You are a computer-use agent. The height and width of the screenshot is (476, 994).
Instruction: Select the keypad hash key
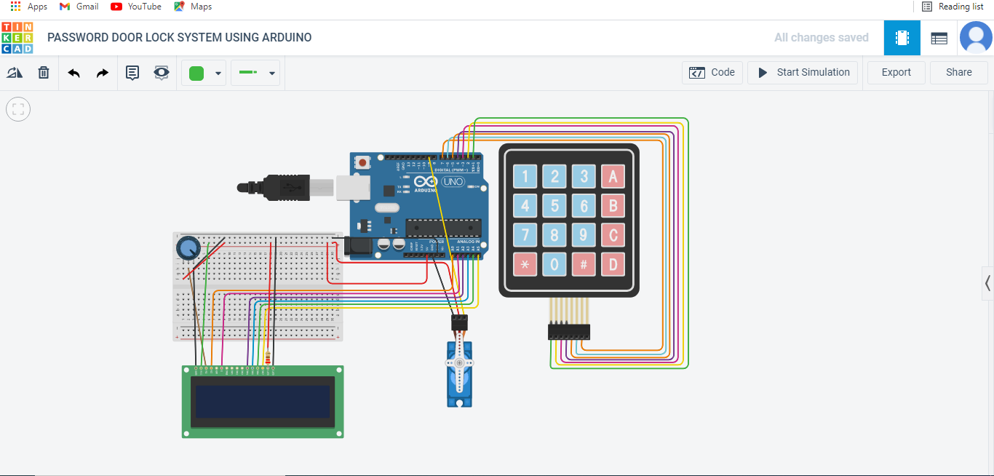click(x=584, y=264)
